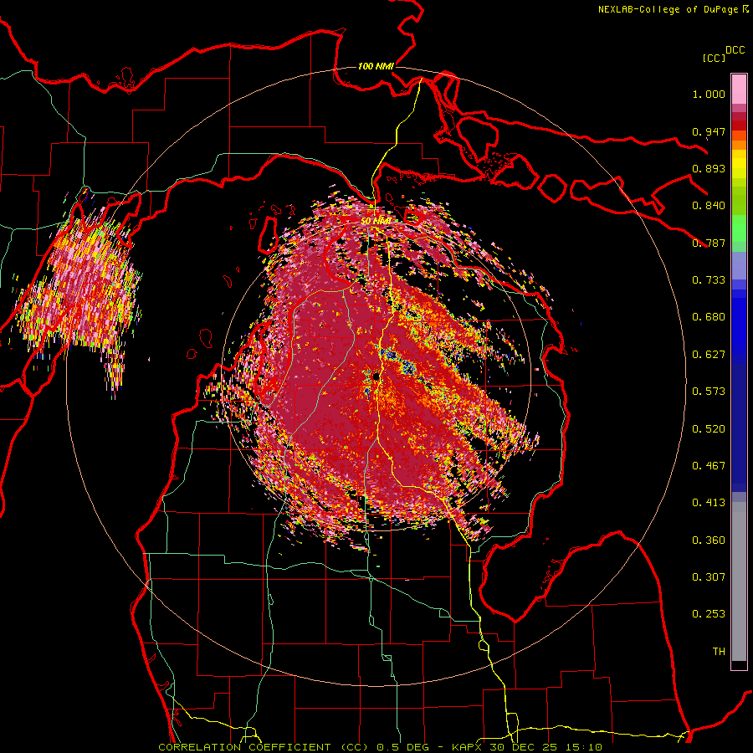Click the Correlation Coefficient product caption
The height and width of the screenshot is (753, 753).
point(380,747)
